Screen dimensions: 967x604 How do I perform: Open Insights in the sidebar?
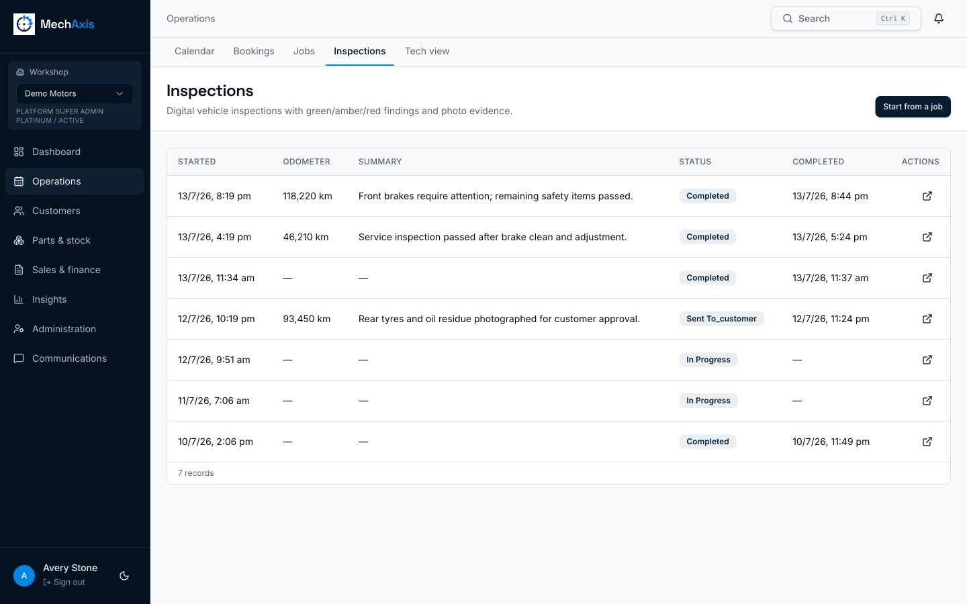75,299
